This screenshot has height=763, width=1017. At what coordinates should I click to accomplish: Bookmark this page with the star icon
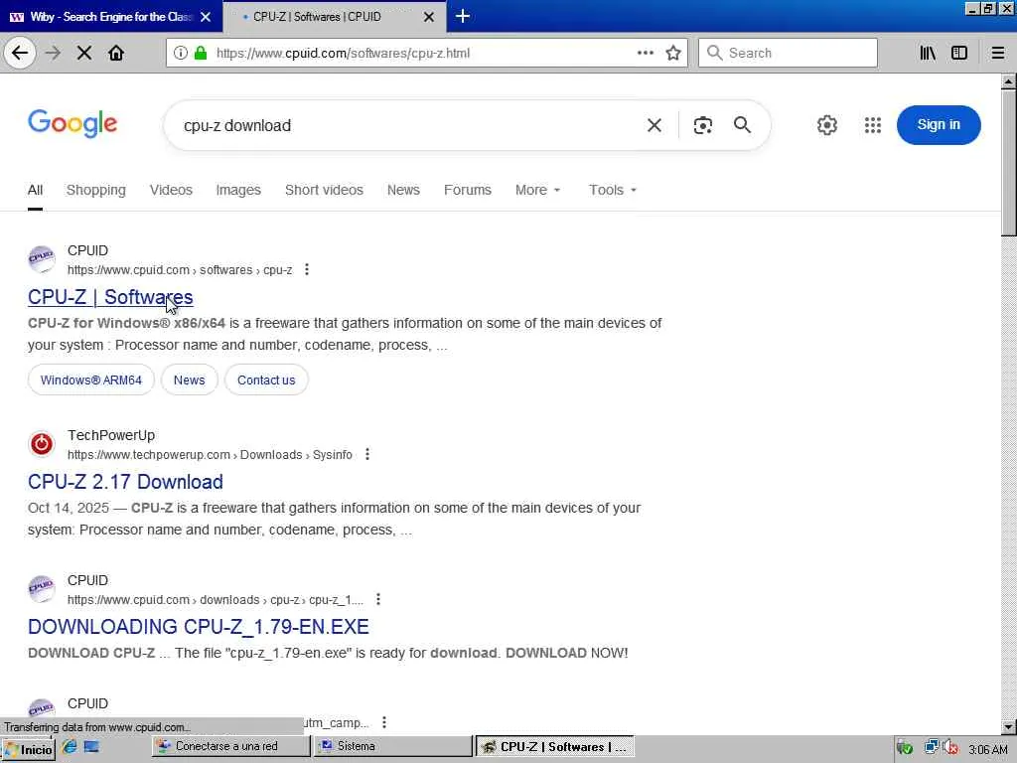click(673, 53)
